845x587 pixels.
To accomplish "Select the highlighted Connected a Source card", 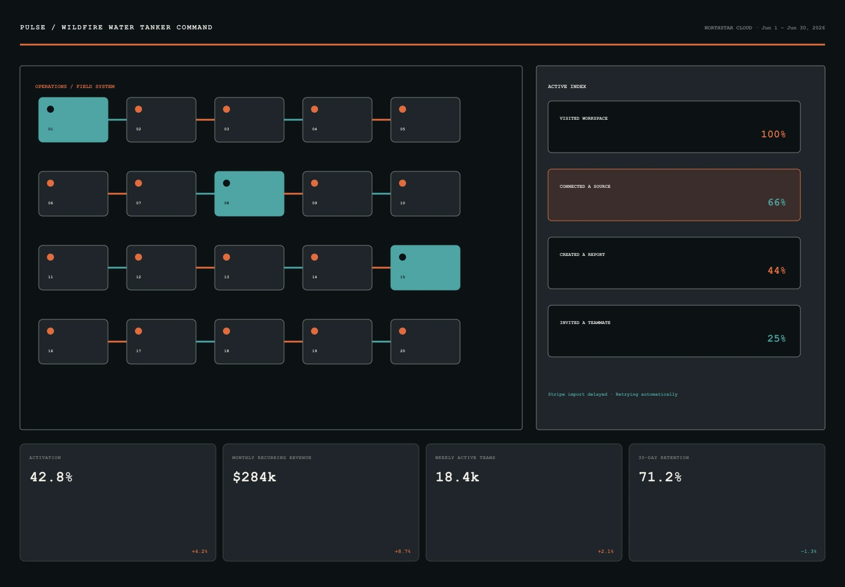I will point(674,195).
